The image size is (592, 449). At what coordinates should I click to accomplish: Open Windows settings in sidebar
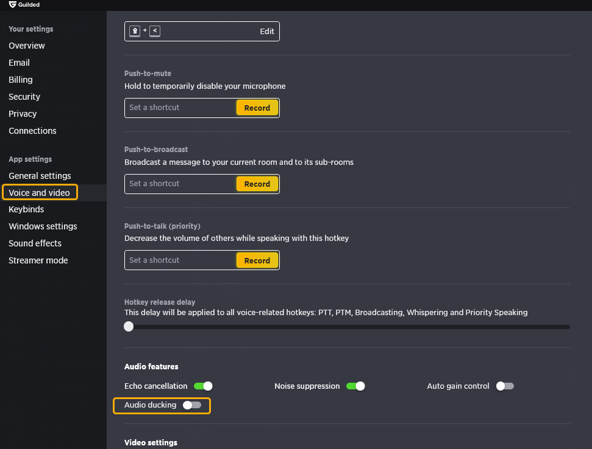click(x=43, y=226)
